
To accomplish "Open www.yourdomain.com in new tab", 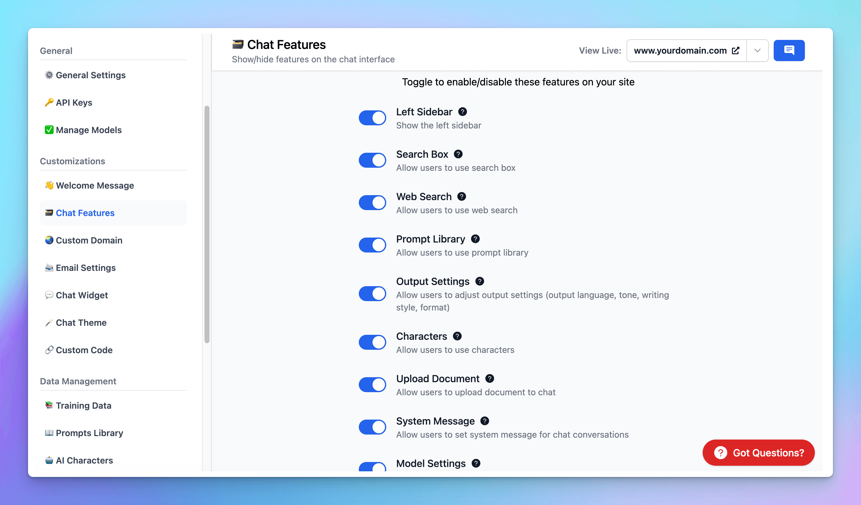I will coord(735,50).
